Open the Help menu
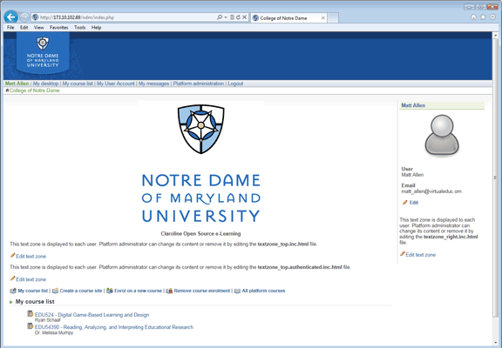The width and height of the screenshot is (502, 348). (97, 28)
